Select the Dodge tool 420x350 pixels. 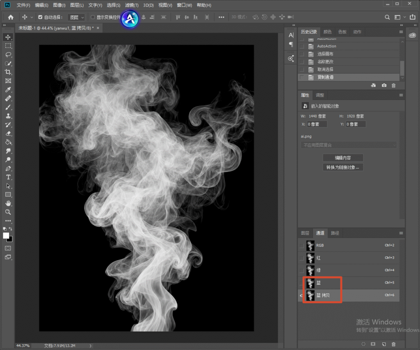8,160
